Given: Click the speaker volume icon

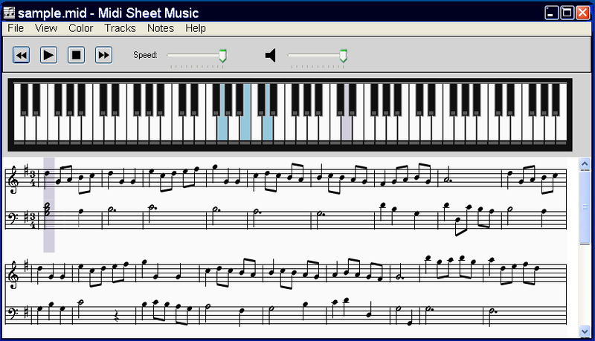Looking at the screenshot, I should 270,55.
